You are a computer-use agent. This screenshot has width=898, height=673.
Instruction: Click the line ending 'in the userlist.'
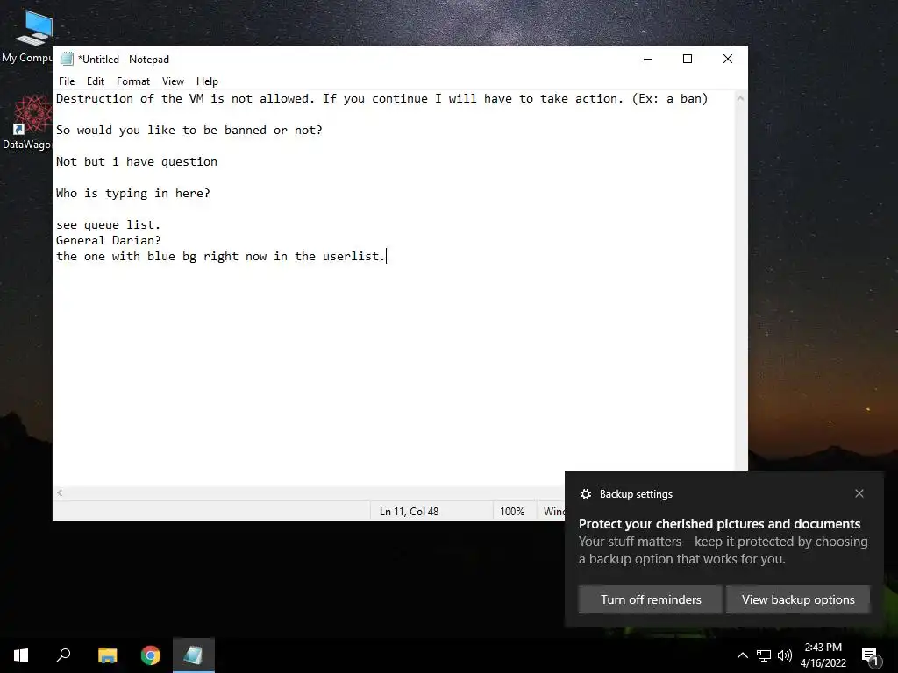tap(221, 257)
